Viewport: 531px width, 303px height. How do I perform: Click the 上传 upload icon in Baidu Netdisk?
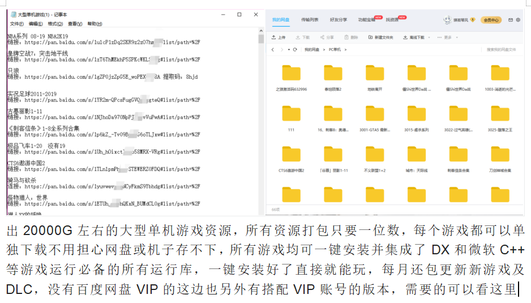point(273,37)
